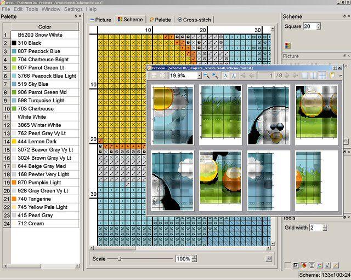Click the Square value spinner arrows
The image size is (351, 280).
319,26
